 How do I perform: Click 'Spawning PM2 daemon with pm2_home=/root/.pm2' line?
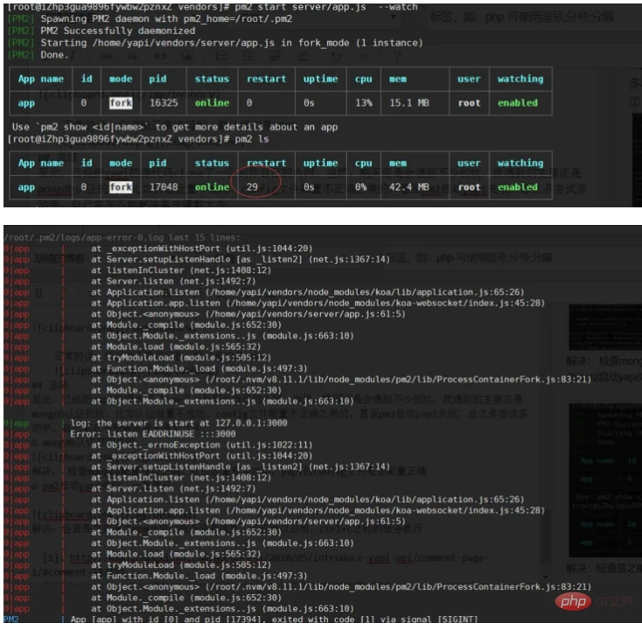166,19
